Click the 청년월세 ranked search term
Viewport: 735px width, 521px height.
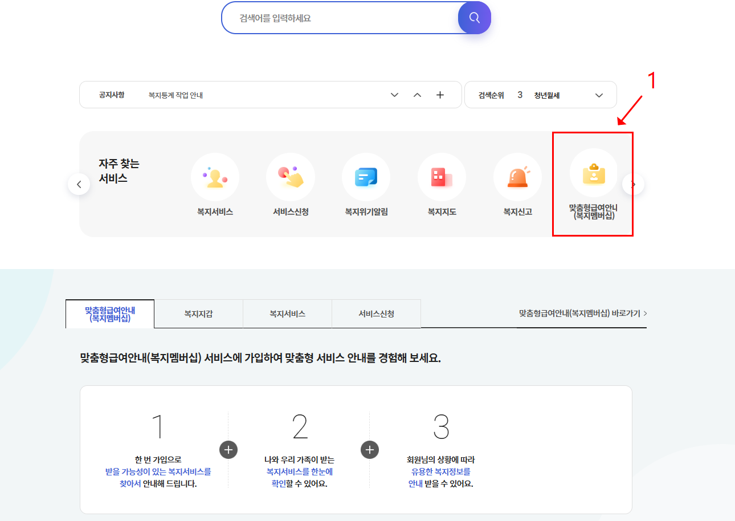pyautogui.click(x=547, y=95)
